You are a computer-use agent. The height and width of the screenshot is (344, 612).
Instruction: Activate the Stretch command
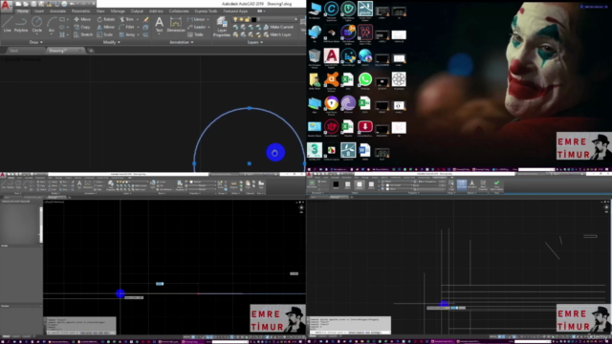tap(83, 34)
